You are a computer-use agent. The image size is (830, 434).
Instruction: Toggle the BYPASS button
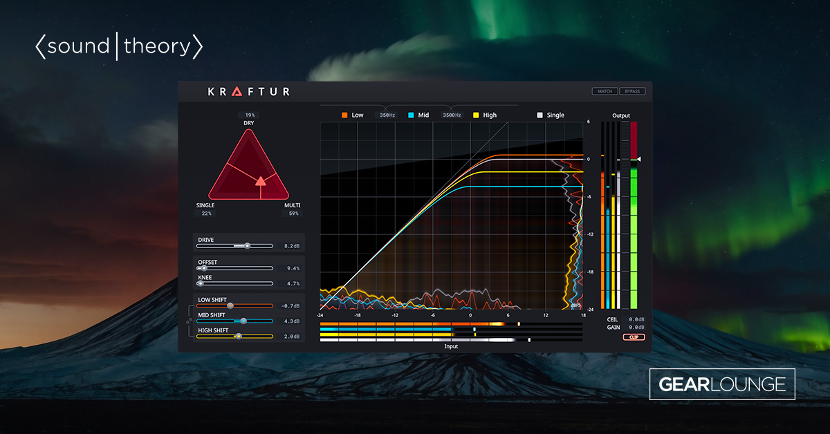[632, 91]
